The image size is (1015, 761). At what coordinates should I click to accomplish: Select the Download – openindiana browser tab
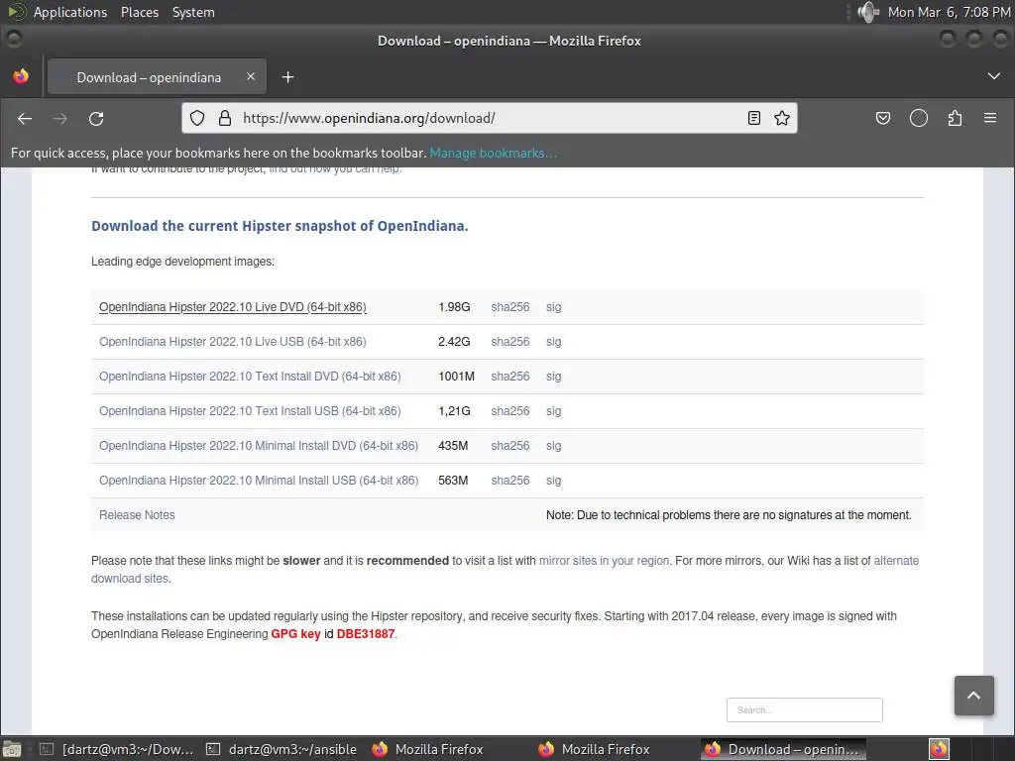point(157,77)
